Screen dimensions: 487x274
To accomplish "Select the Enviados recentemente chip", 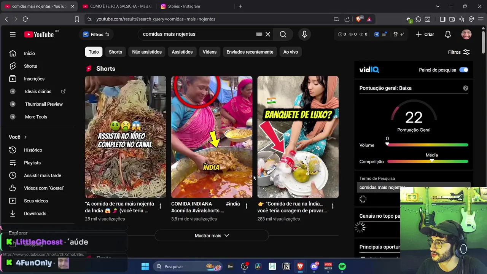I will pos(250,52).
